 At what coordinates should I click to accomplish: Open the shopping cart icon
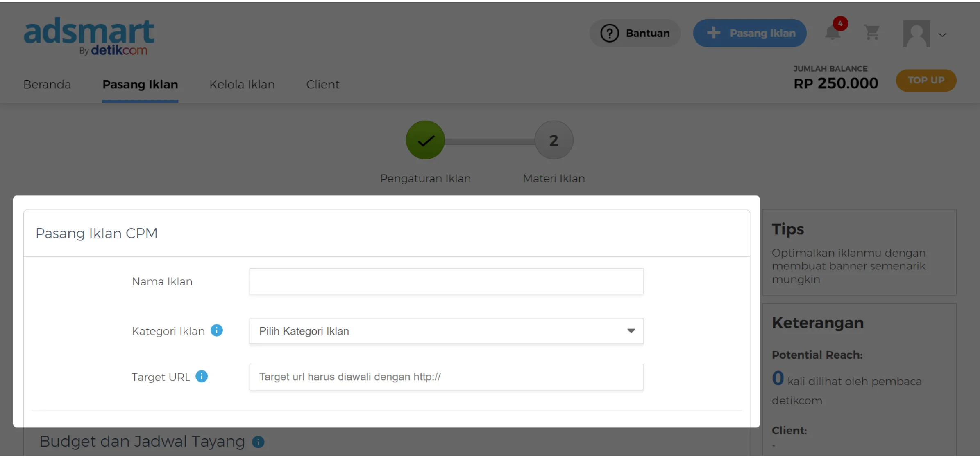click(871, 33)
